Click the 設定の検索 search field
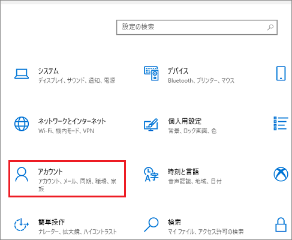Image resolution: width=292 pixels, height=240 pixels. 197,27
